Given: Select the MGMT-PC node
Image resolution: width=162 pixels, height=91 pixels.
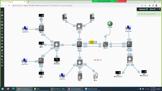Looking at the screenshot, I should 62,76.
